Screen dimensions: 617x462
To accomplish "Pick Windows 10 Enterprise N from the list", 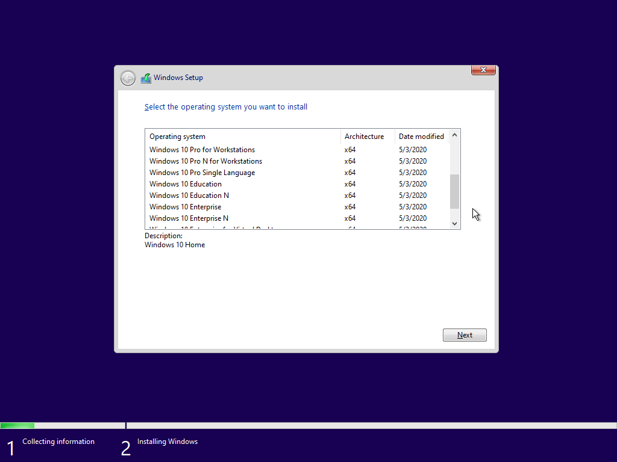I will (x=297, y=218).
